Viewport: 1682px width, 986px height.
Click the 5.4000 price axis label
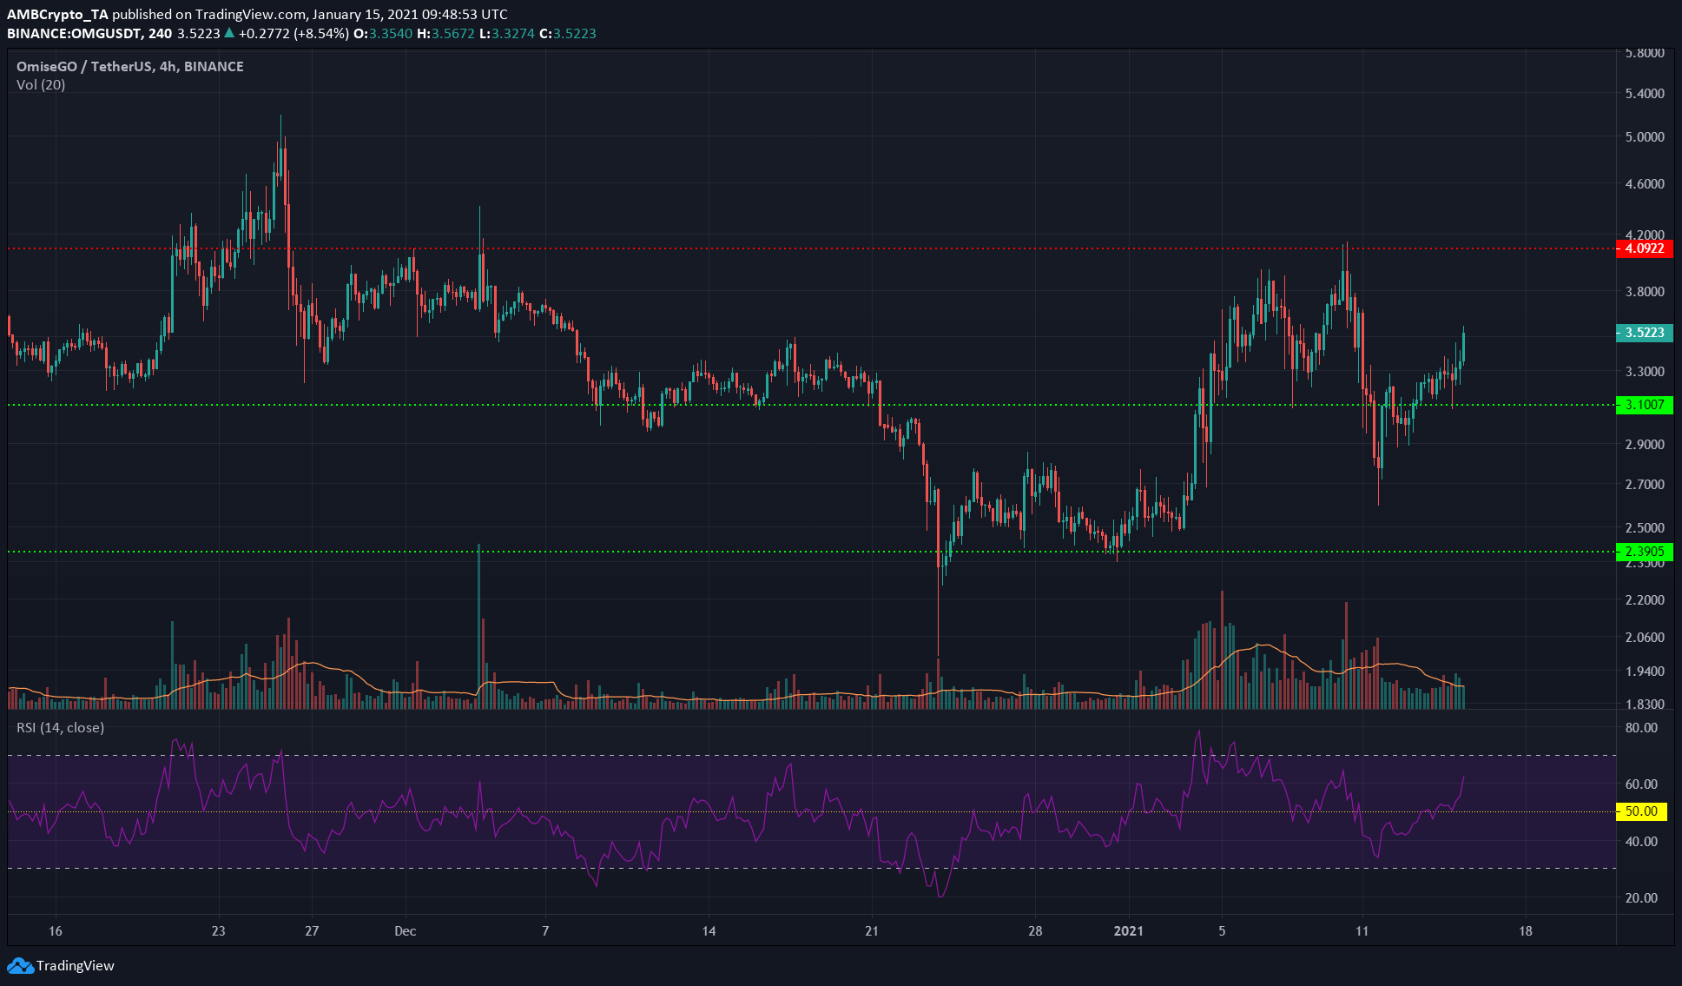pyautogui.click(x=1645, y=94)
